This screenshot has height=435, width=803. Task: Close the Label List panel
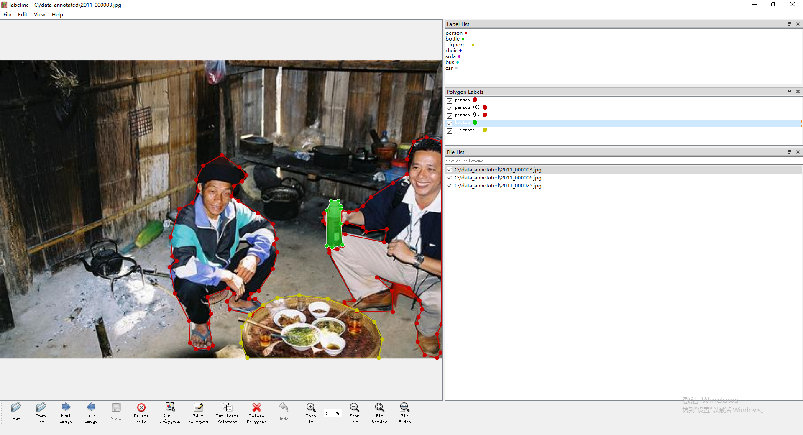(798, 24)
